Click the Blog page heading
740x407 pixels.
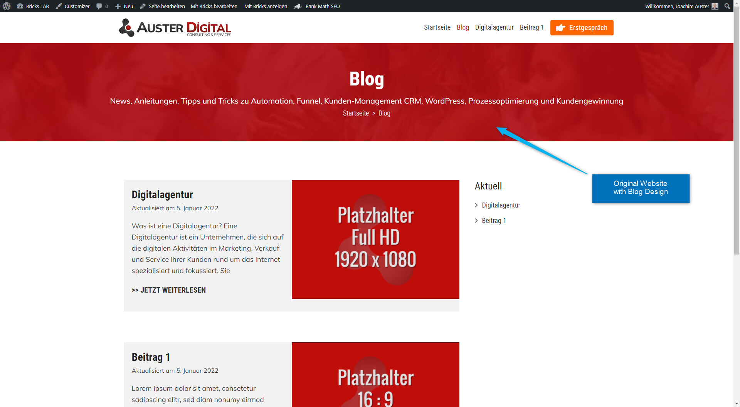coord(367,79)
